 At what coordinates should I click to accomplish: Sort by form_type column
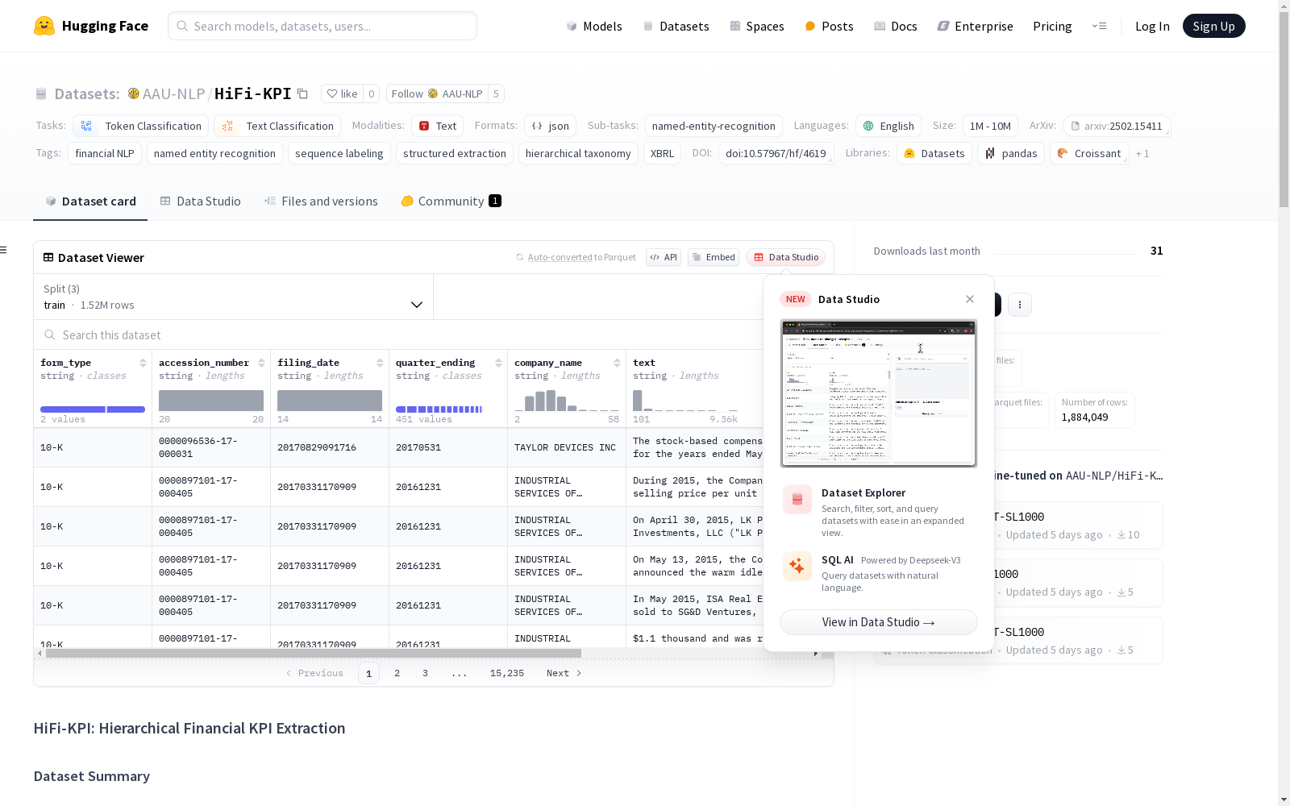pyautogui.click(x=143, y=363)
